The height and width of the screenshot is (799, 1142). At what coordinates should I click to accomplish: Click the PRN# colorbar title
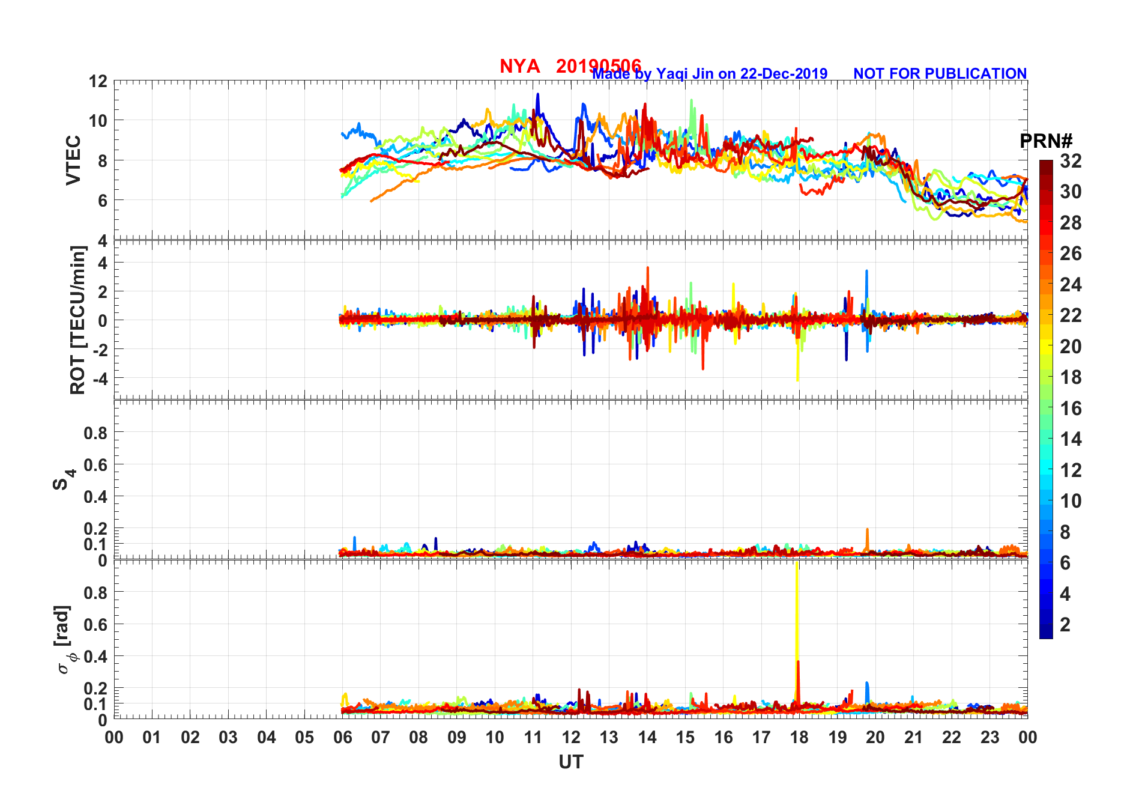(x=1046, y=141)
